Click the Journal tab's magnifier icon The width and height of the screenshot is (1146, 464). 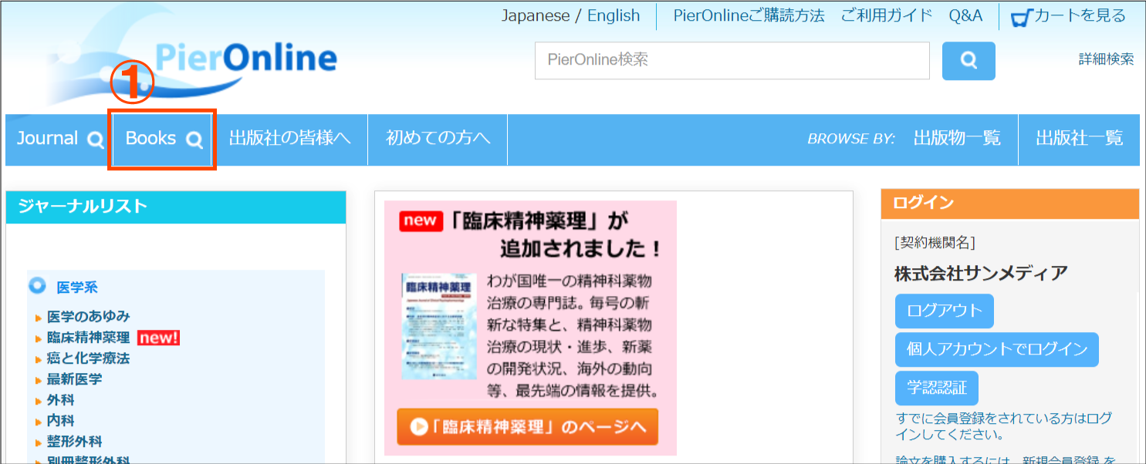tap(95, 140)
